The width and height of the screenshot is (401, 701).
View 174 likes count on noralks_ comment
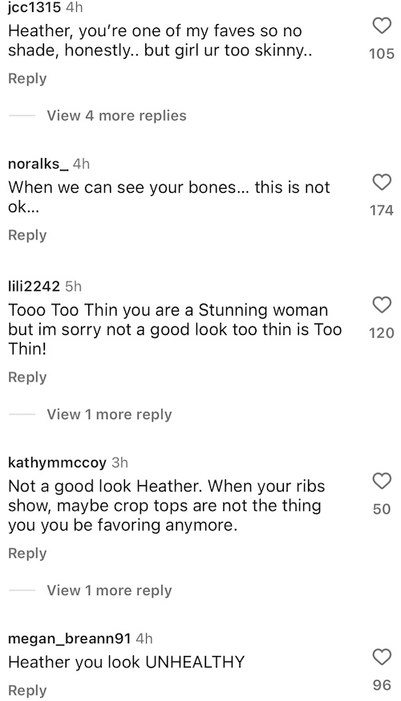point(382,210)
